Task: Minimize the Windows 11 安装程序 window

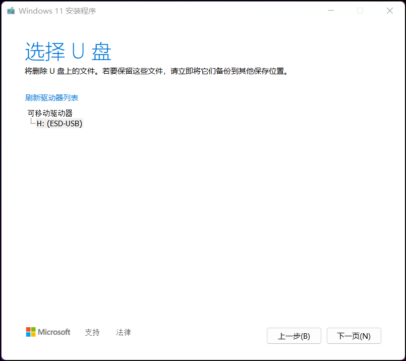Action: (x=331, y=11)
